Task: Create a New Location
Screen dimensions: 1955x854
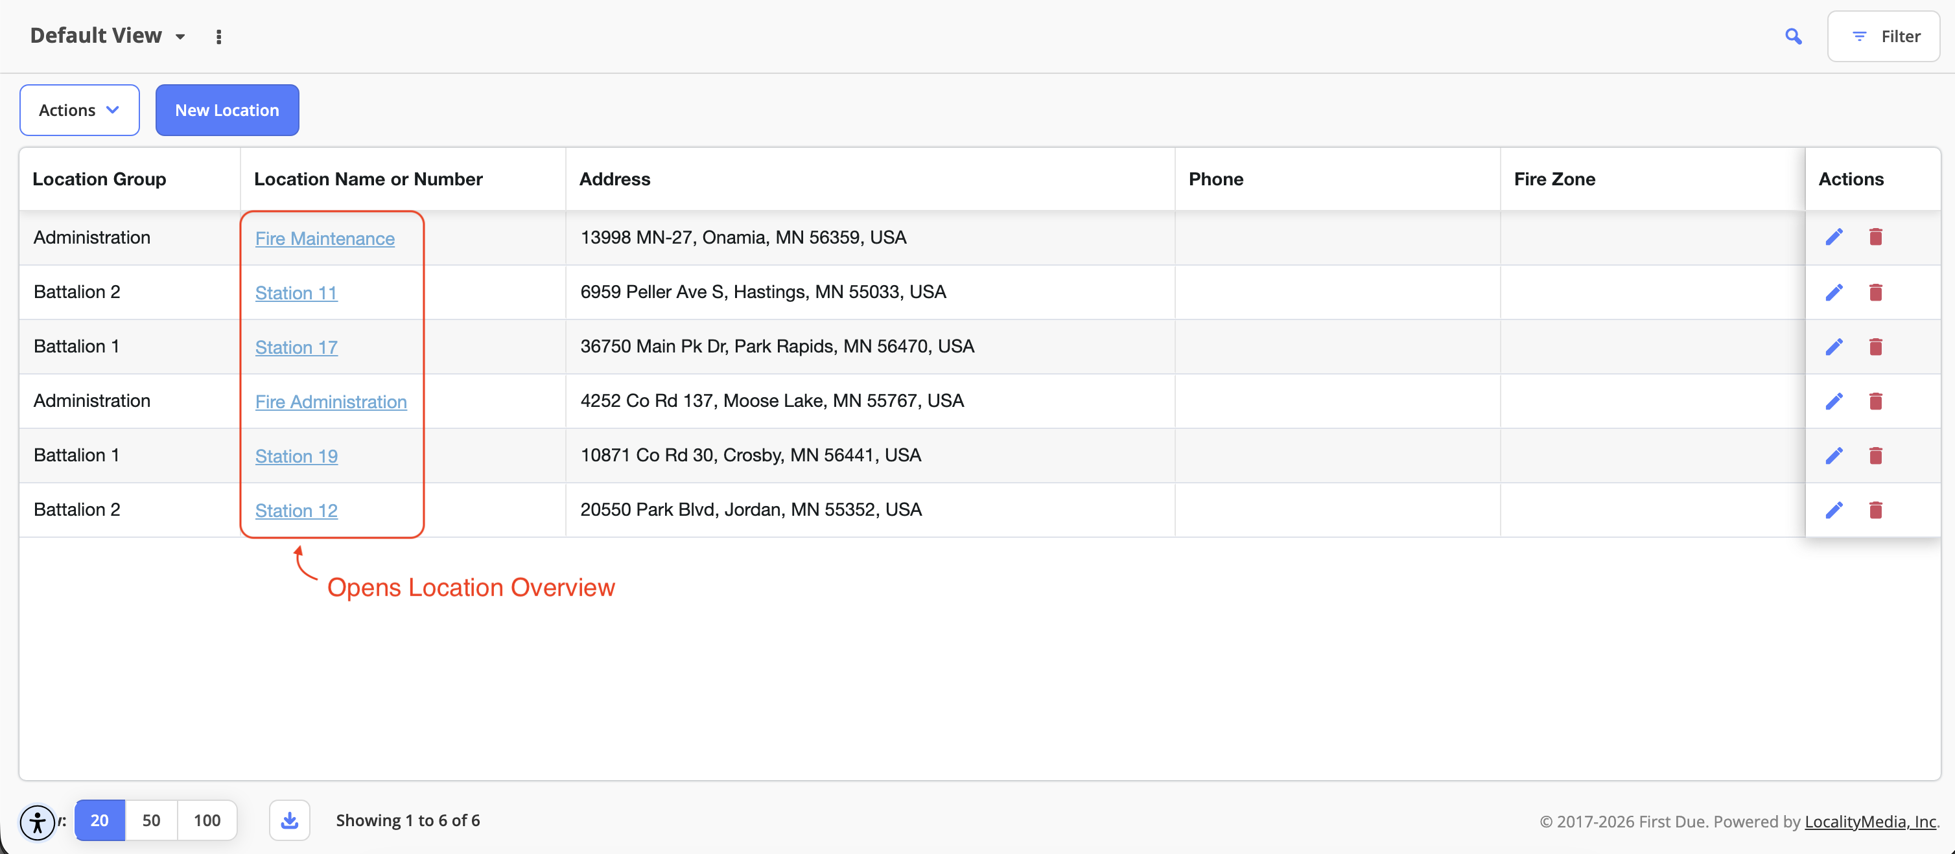Action: click(227, 110)
